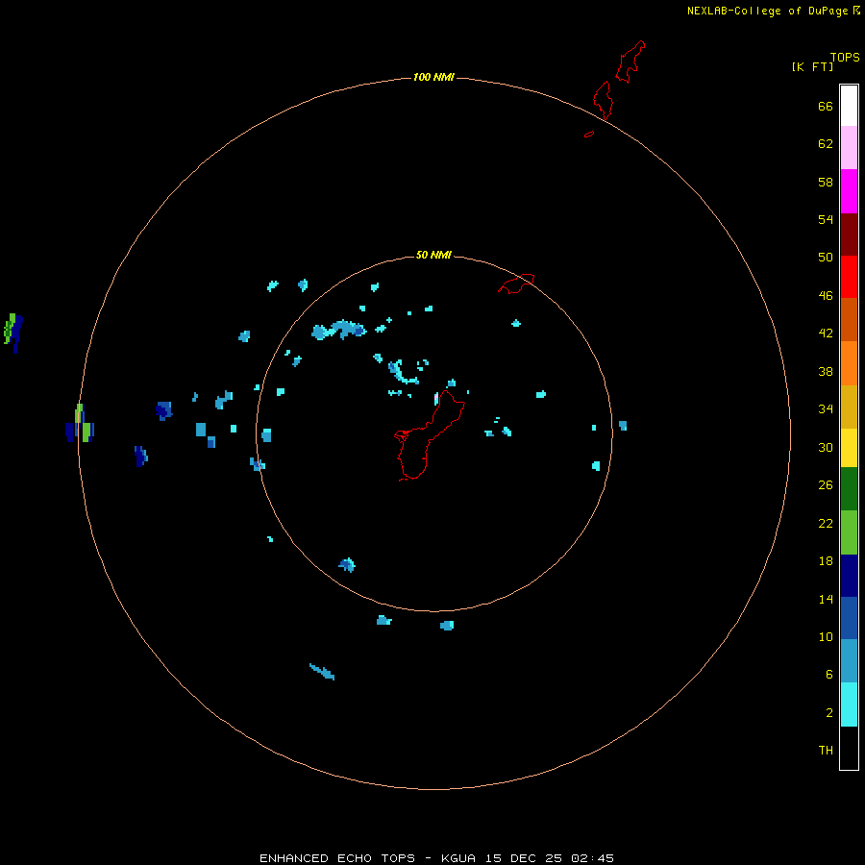
Task: Click the legend value 58
Action: click(x=826, y=182)
